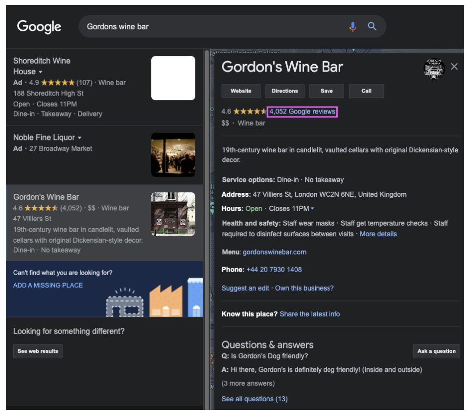The width and height of the screenshot is (469, 413).
Task: Click Service options: Dine-in · No takeaway text
Action: pyautogui.click(x=282, y=180)
